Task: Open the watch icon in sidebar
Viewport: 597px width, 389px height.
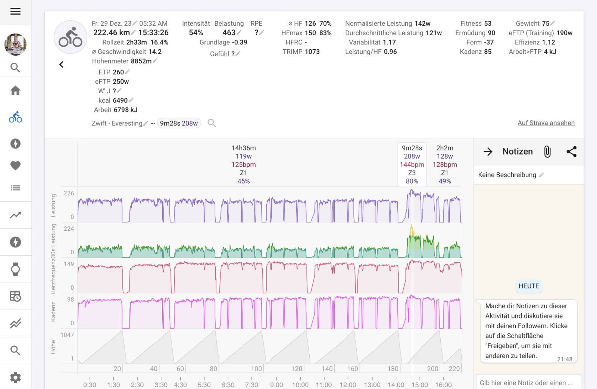Action: pyautogui.click(x=15, y=269)
